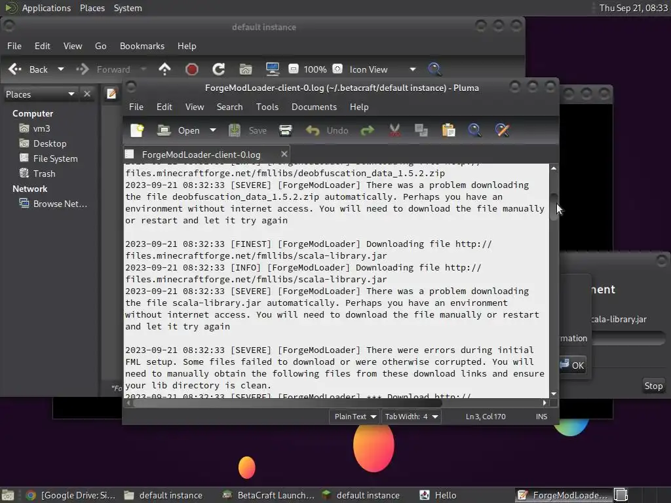The height and width of the screenshot is (503, 671).
Task: Click the scroll down arrow in Pluma
Action: (554, 394)
